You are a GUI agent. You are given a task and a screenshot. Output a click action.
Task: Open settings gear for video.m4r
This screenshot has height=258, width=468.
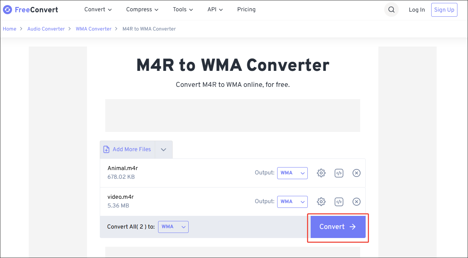click(x=321, y=202)
